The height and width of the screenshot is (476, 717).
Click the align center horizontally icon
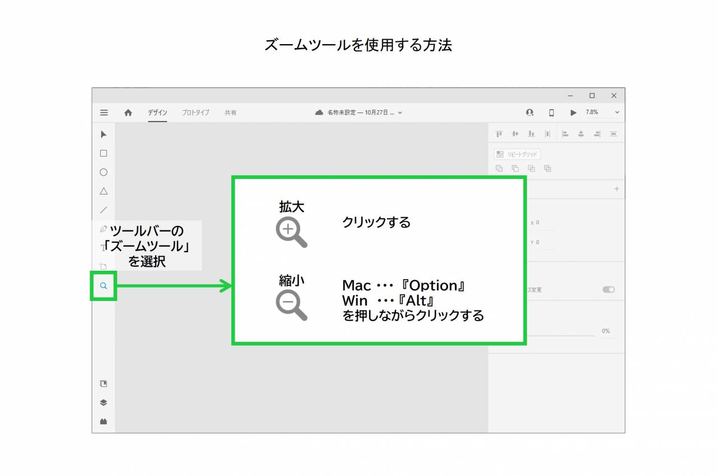click(x=581, y=134)
